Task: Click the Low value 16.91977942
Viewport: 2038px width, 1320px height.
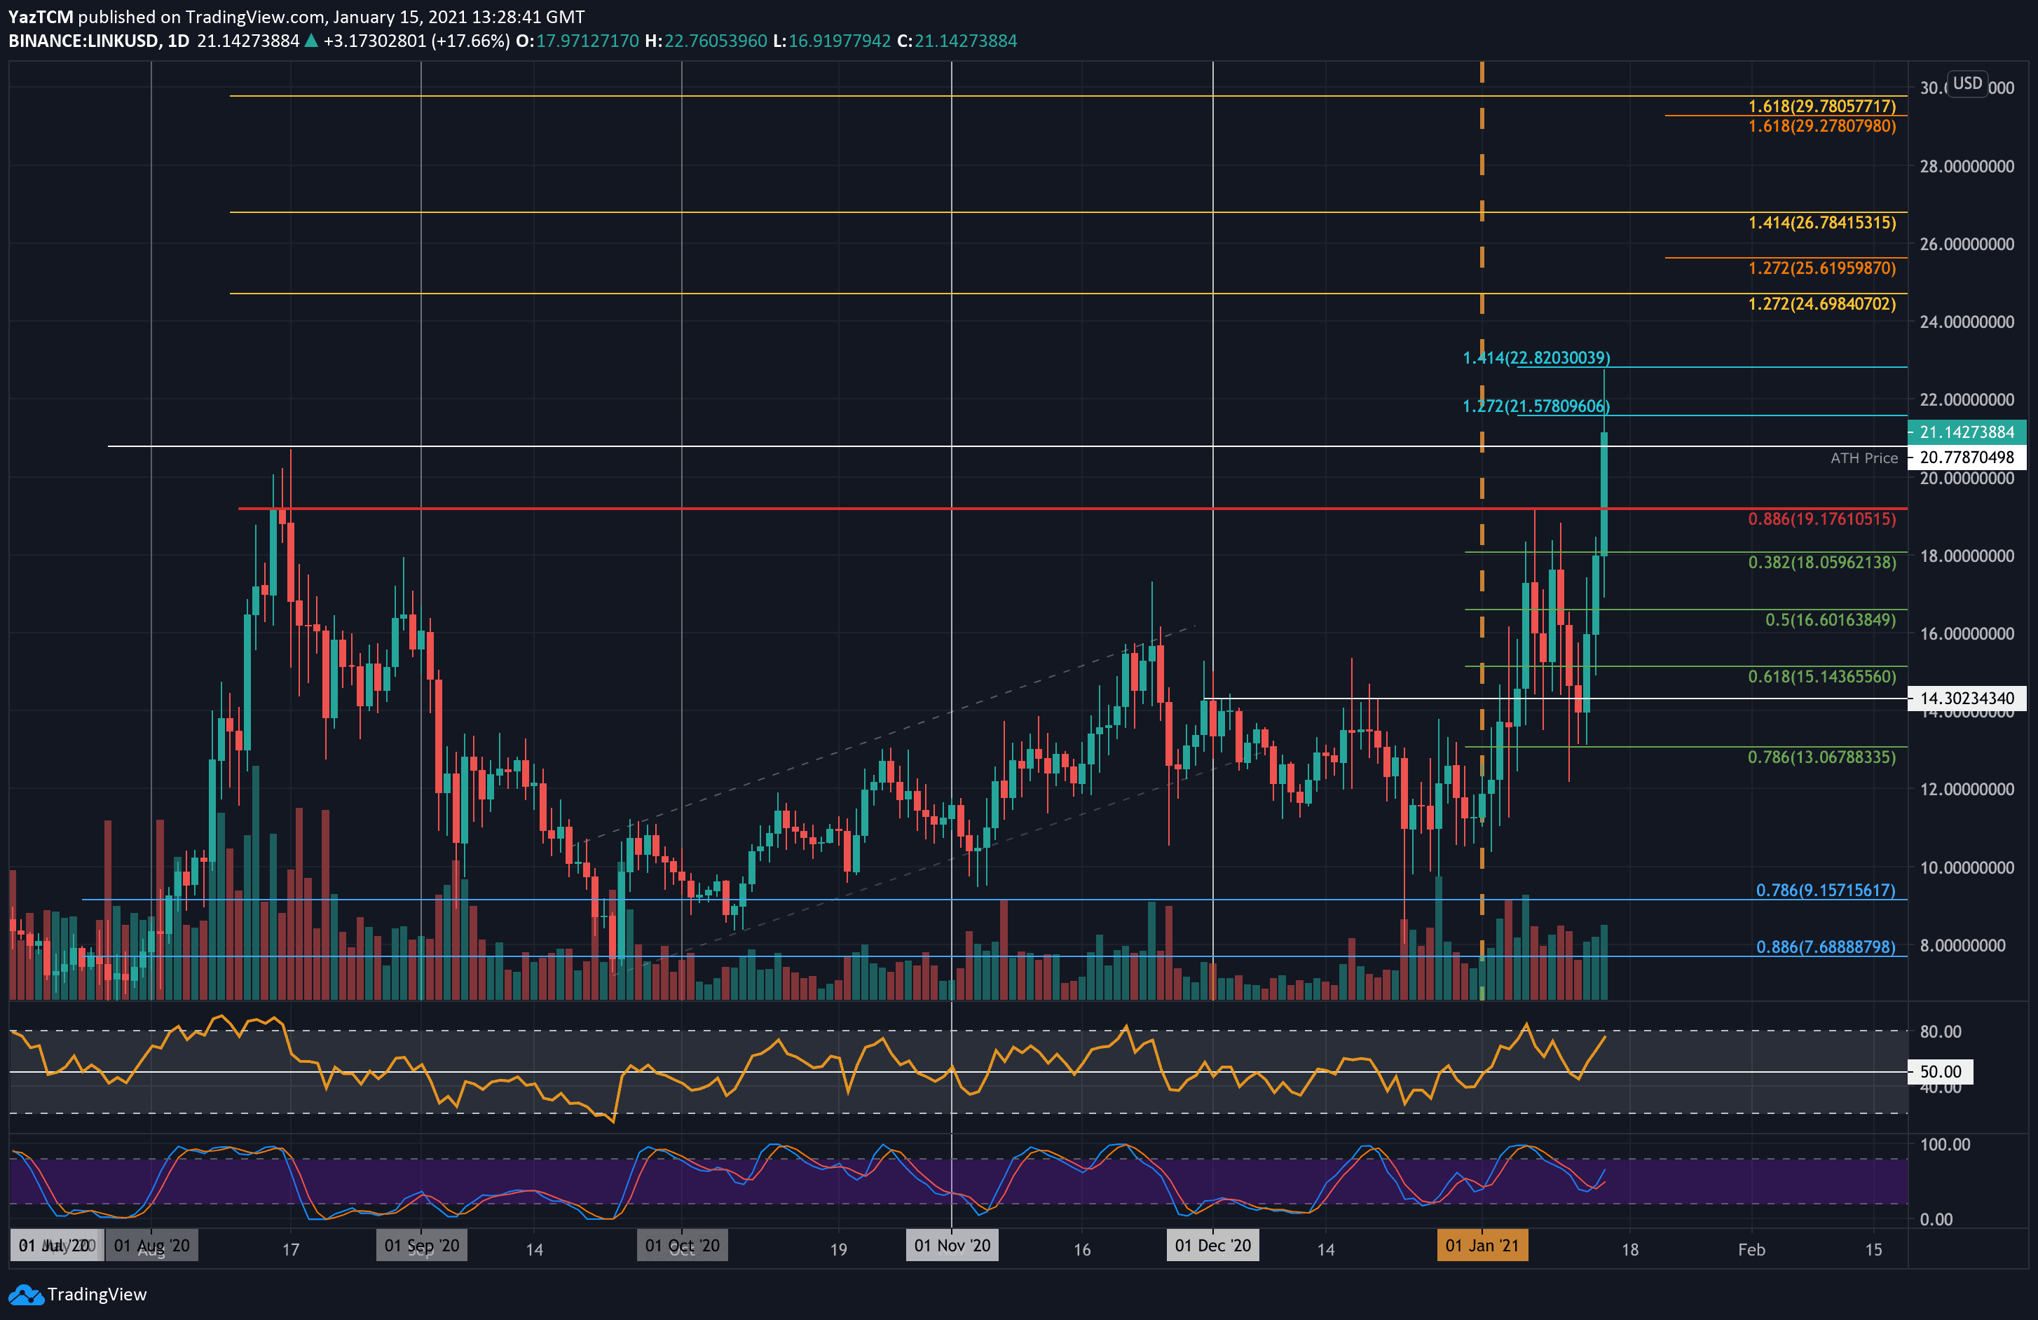Action: click(x=839, y=41)
